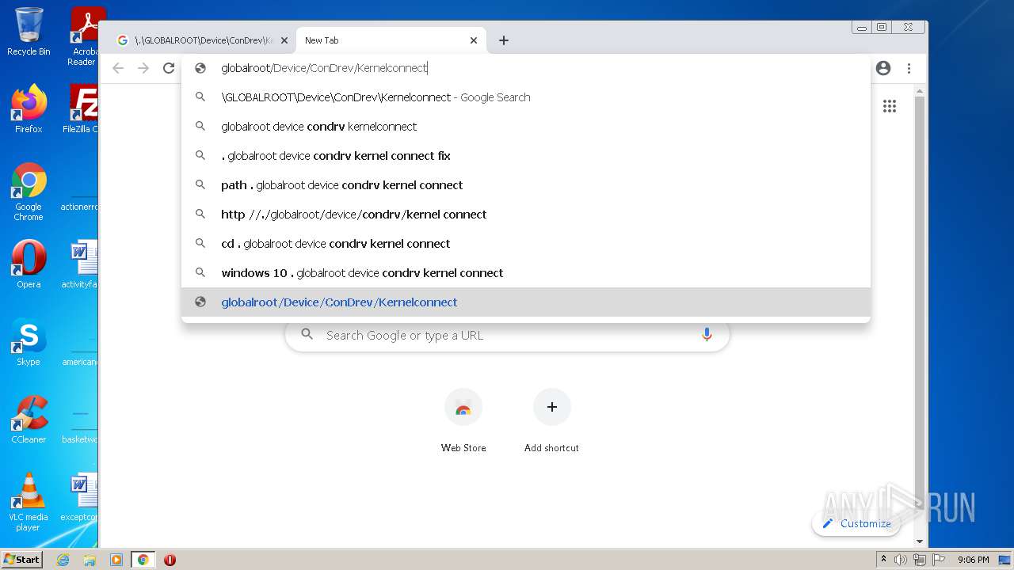Click the Customize button

(x=856, y=523)
